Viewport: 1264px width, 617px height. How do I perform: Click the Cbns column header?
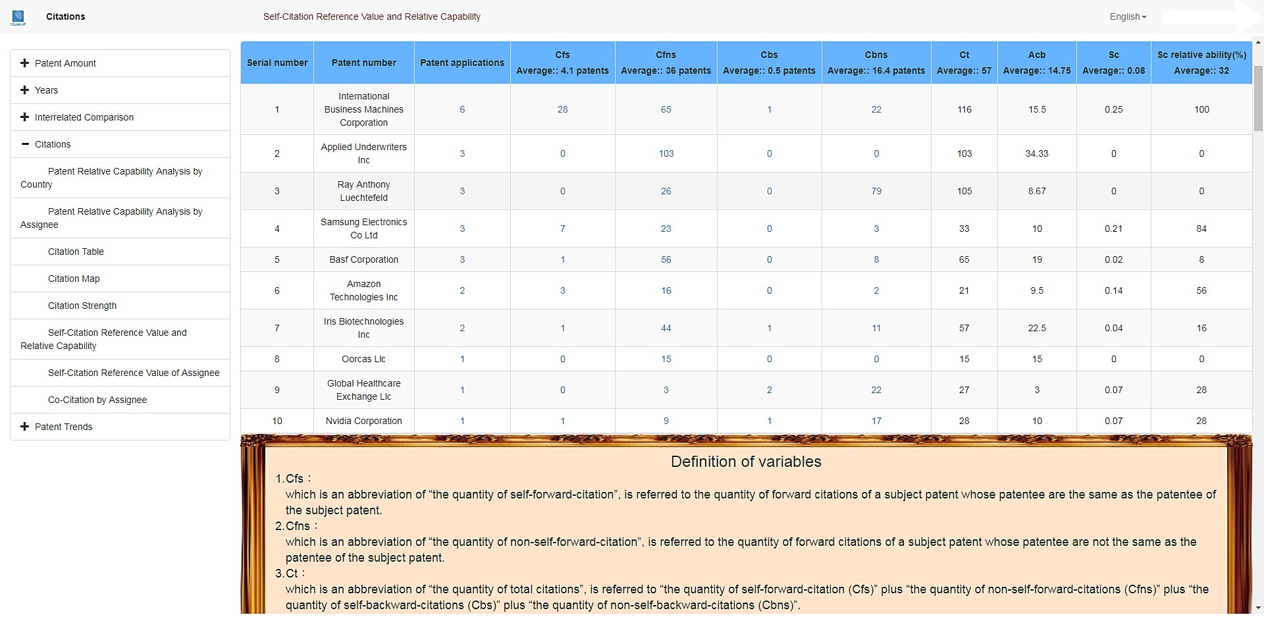pyautogui.click(x=876, y=63)
